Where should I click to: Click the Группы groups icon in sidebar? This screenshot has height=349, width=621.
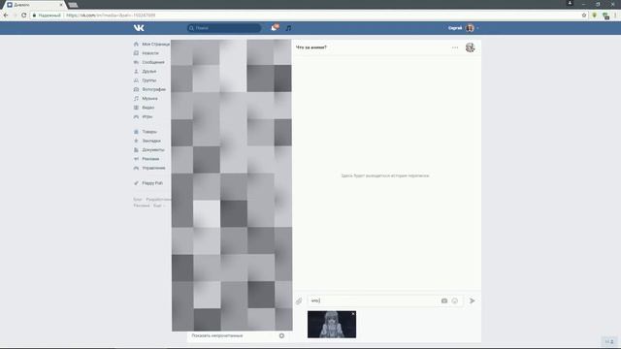point(136,80)
